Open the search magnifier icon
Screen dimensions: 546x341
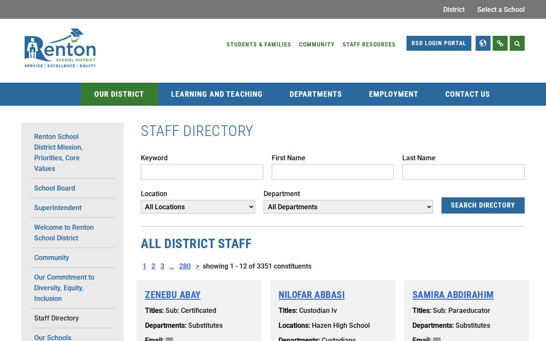pyautogui.click(x=517, y=43)
